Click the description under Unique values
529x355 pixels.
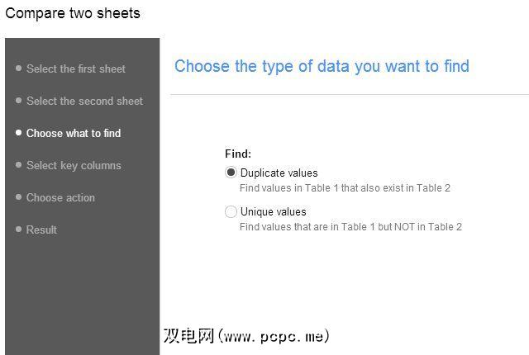[x=350, y=226]
